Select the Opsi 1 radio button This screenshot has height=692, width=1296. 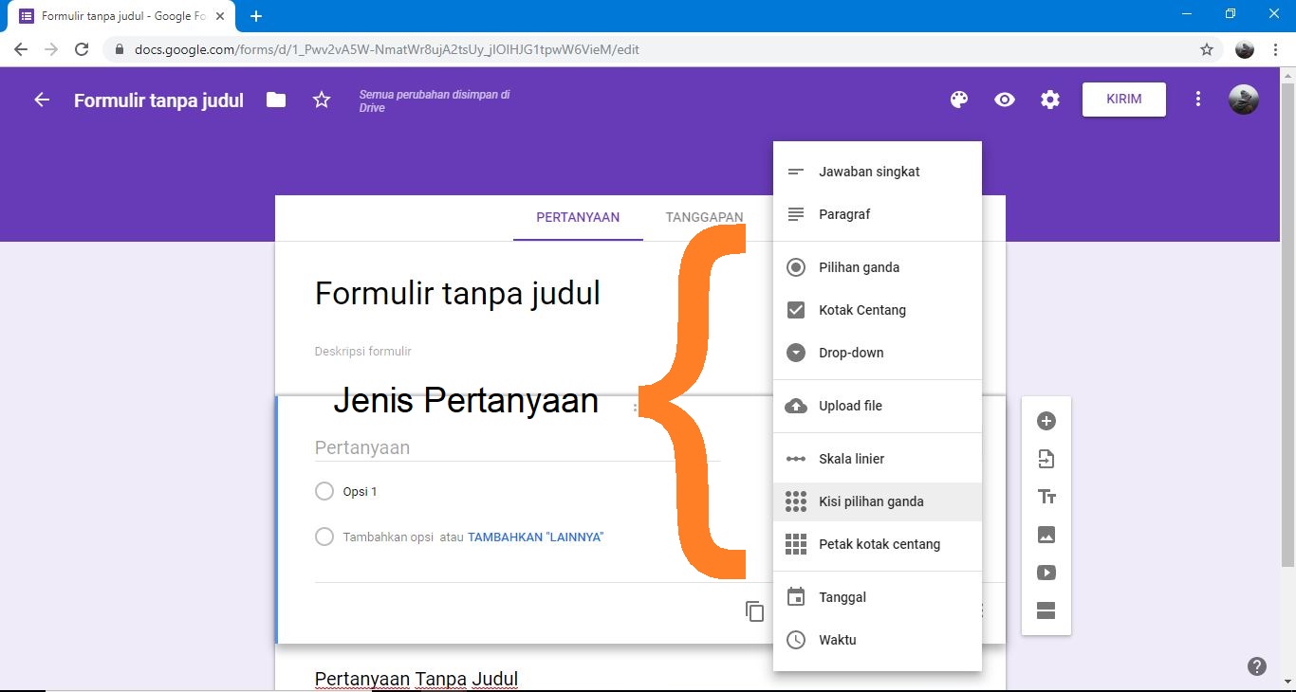[324, 491]
